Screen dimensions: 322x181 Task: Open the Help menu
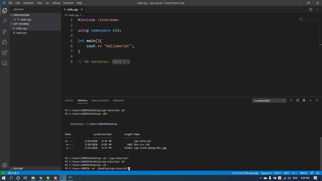click(x=79, y=3)
